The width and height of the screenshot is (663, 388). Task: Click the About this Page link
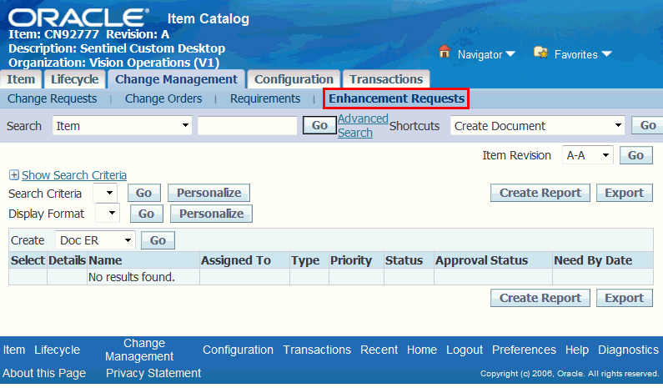click(44, 373)
